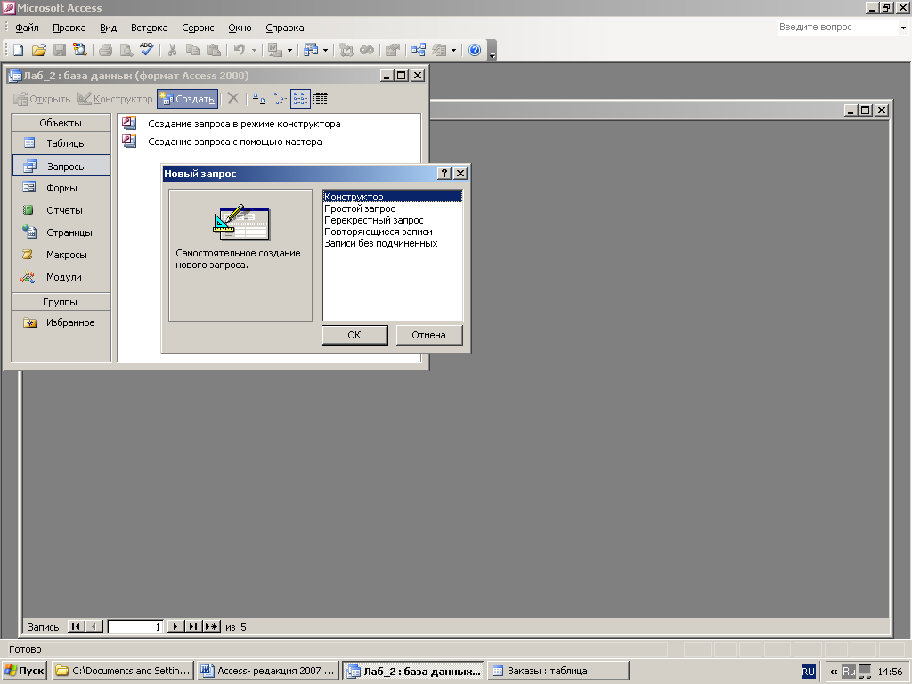Switch to Small Icons view
The height and width of the screenshot is (684, 912).
tap(281, 99)
